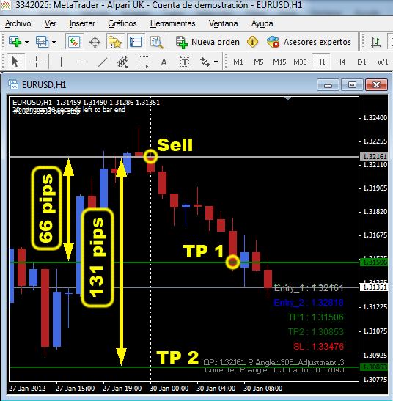Select the vertical line drawing tool
393x401 pixels.
[x=61, y=62]
